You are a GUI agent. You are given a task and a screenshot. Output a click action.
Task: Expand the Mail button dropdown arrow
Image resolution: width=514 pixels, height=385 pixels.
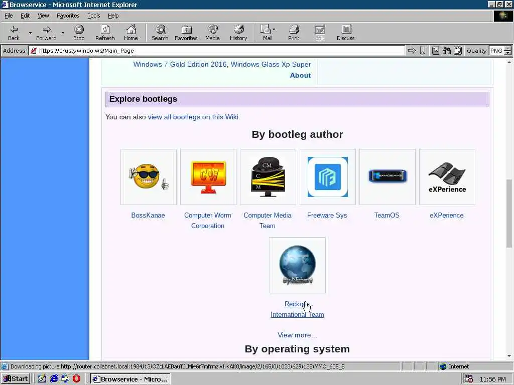[x=274, y=30]
